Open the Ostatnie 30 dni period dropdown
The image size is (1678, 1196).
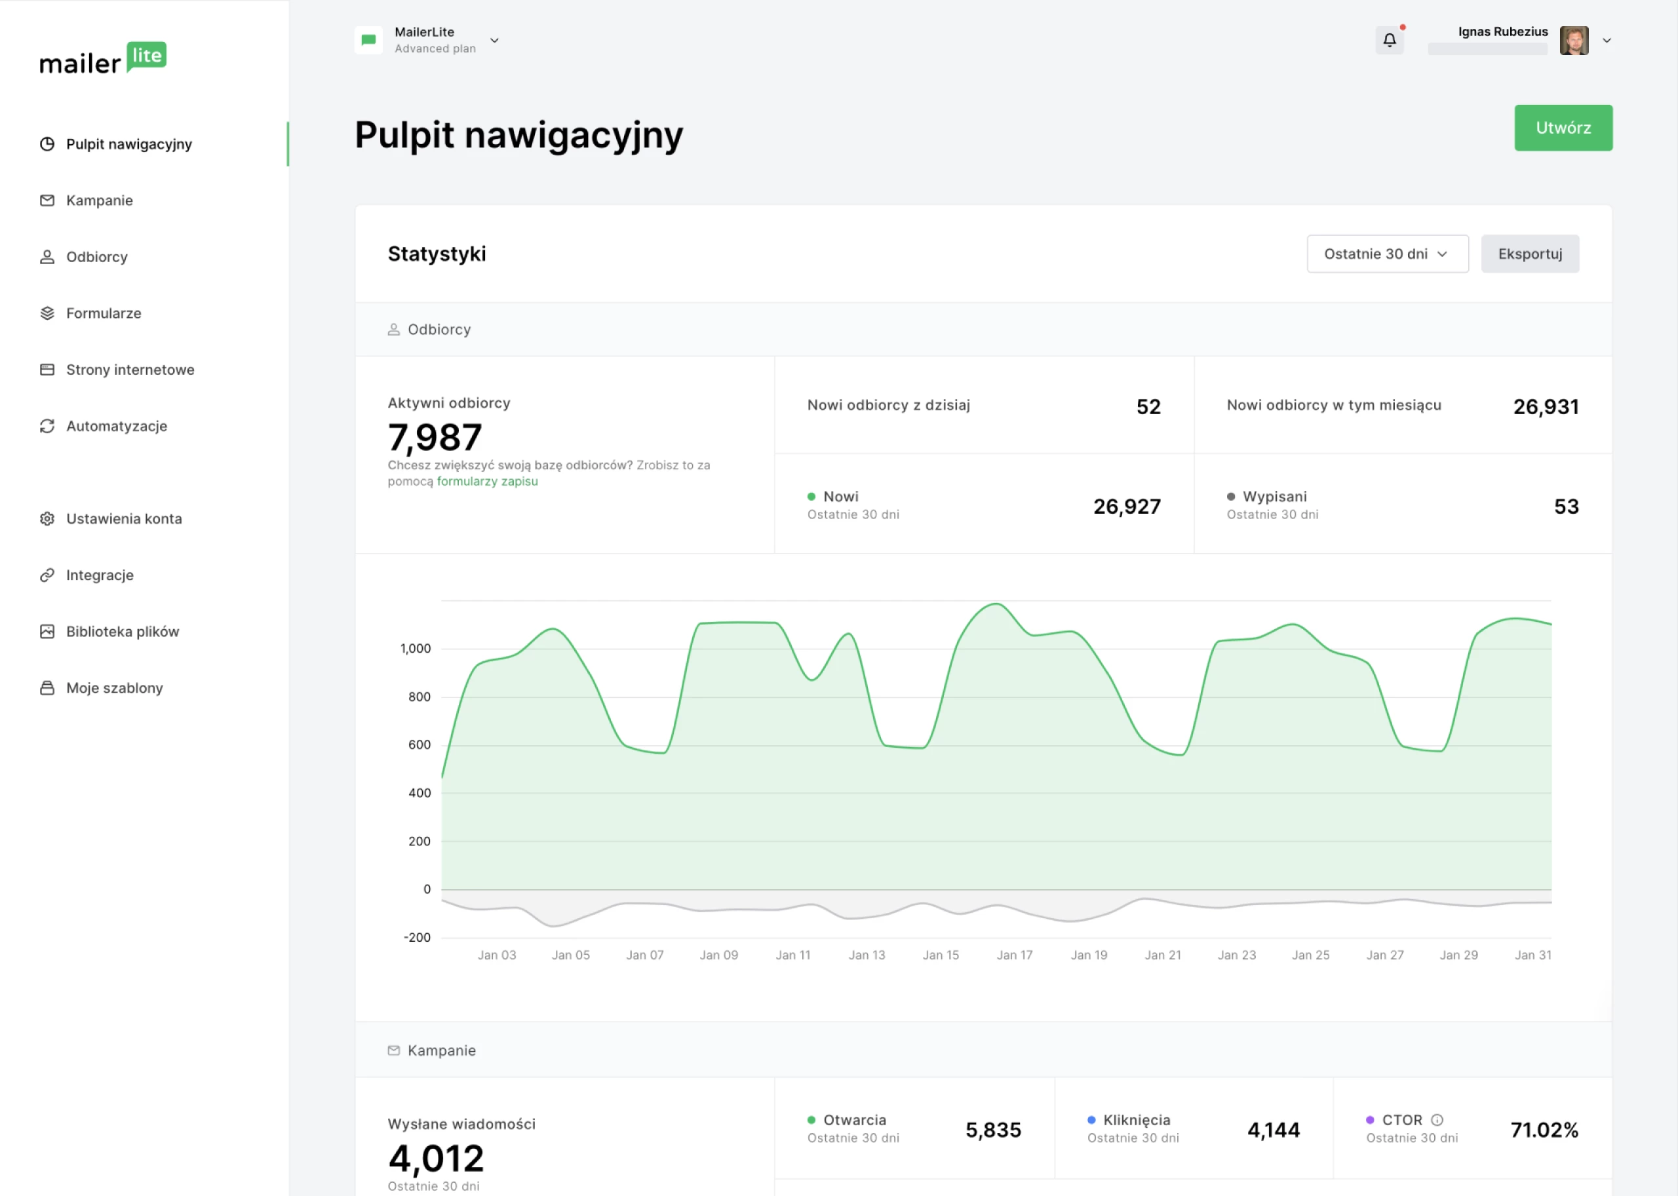point(1387,254)
